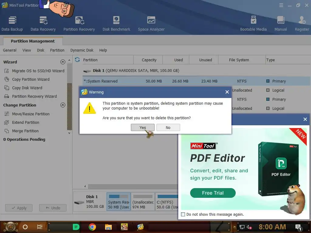This screenshot has width=311, height=233.
Task: Open Partition Recovery Wizard in sidebar
Action: pyautogui.click(x=31, y=96)
